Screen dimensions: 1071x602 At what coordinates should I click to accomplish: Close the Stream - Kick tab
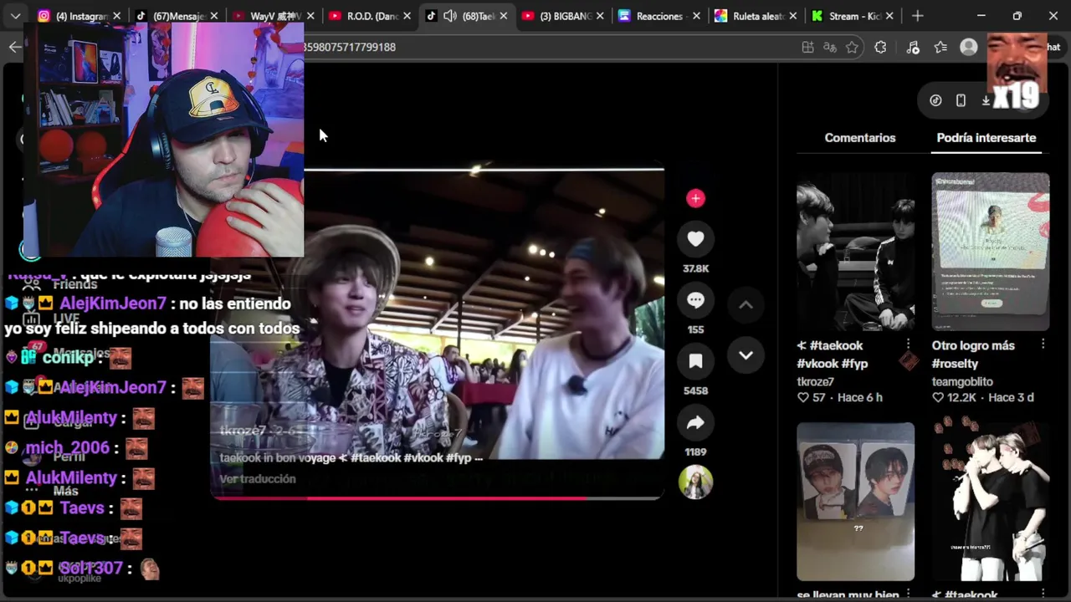(x=889, y=16)
